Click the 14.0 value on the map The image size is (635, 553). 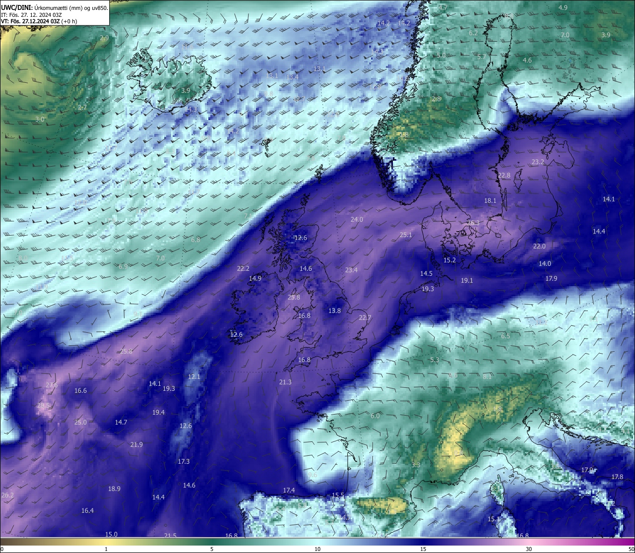545,264
